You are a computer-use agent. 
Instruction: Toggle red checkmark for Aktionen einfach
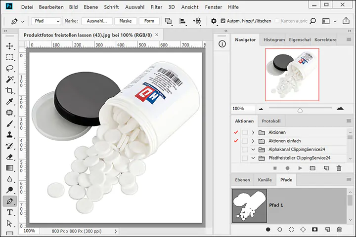click(236, 141)
